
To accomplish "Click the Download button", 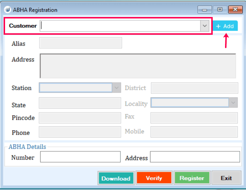I will tap(116, 178).
